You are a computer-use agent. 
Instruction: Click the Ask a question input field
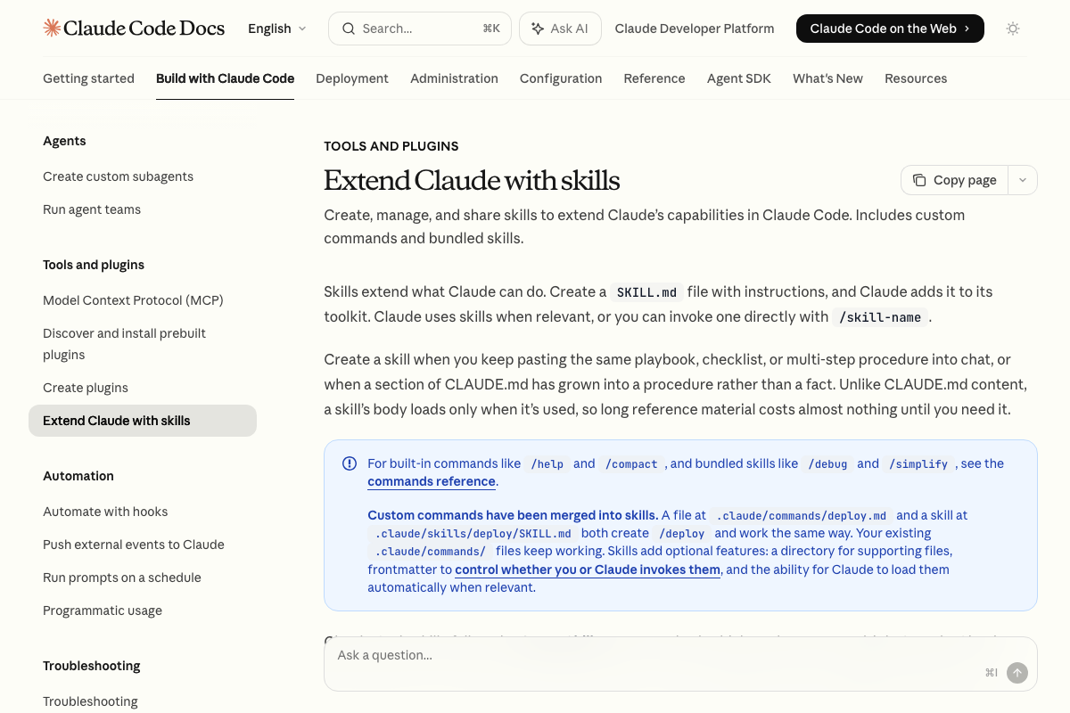coord(535,655)
